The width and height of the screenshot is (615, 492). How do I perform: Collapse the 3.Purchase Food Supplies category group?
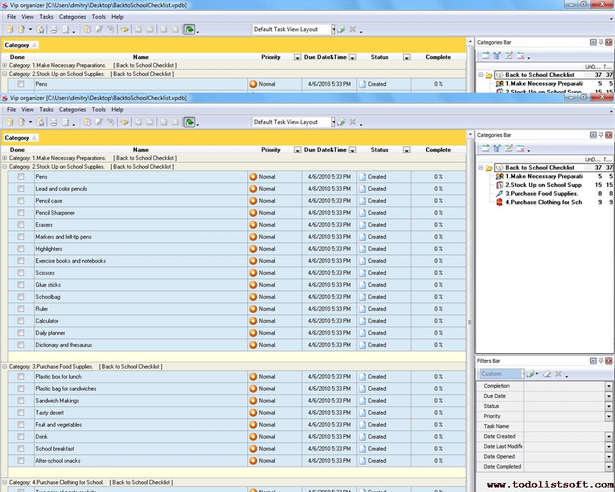click(5, 367)
